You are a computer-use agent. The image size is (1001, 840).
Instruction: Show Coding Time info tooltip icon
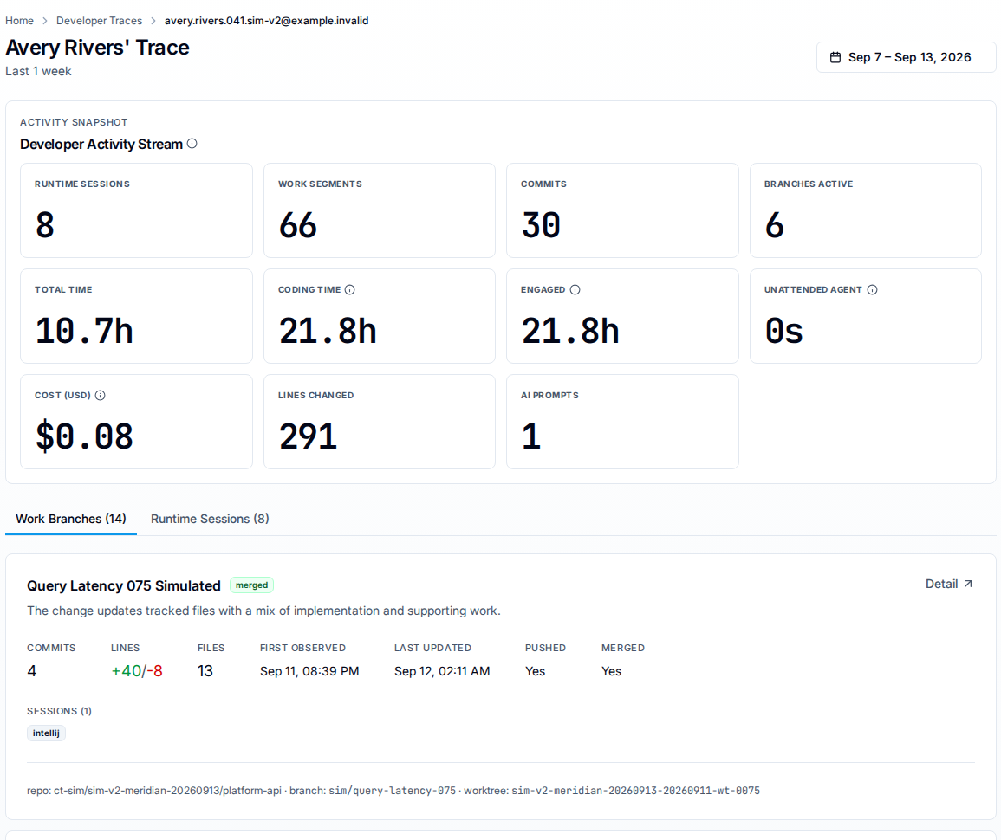tap(350, 289)
